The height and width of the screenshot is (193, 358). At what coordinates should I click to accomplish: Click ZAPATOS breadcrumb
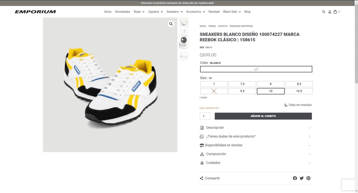tap(223, 26)
